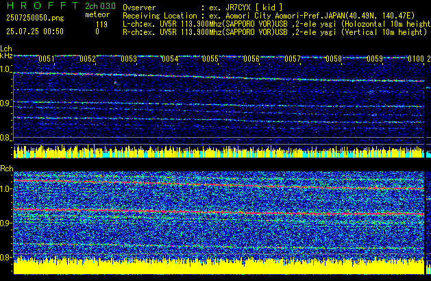Click the Ovserver JR7CYX header line
Screen dimensions: 431x281
(203, 8)
